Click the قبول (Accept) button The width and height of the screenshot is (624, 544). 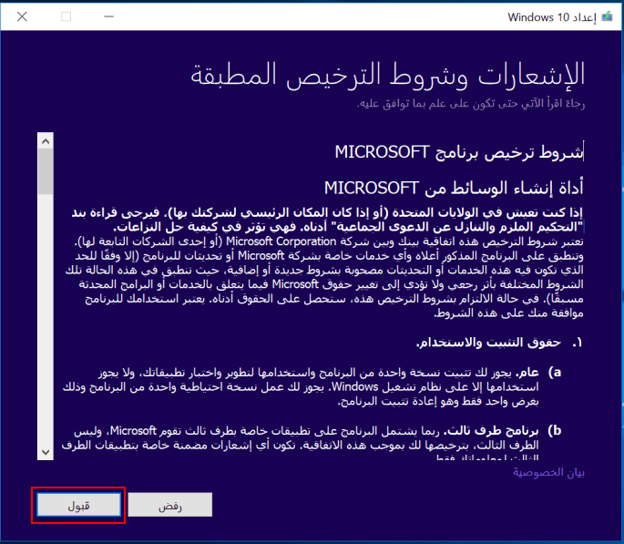coord(78,505)
